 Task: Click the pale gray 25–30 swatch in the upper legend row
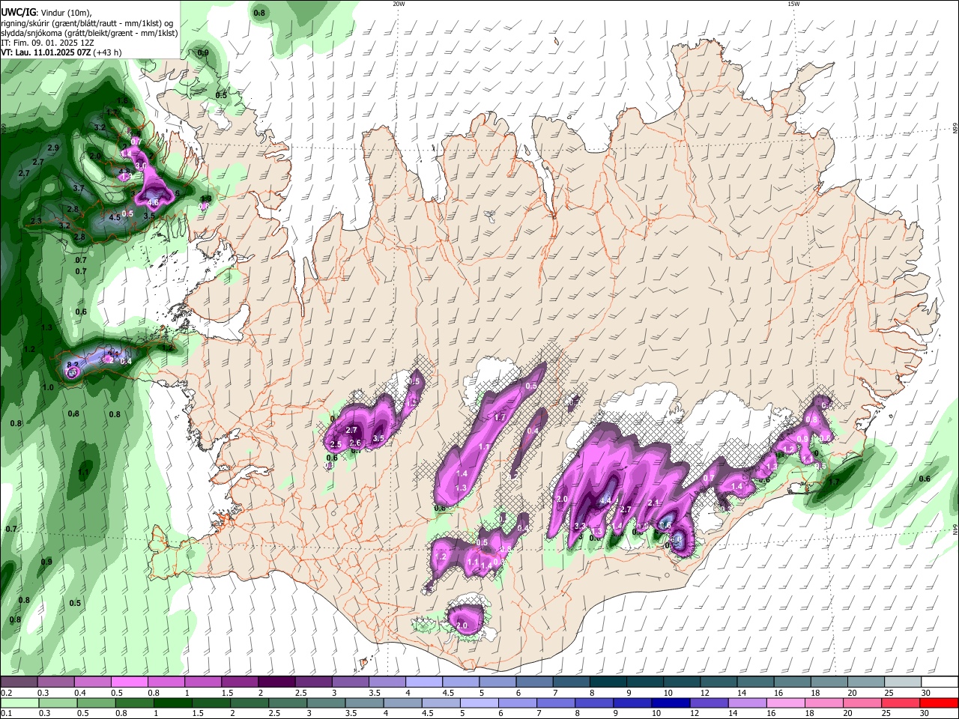pos(902,682)
